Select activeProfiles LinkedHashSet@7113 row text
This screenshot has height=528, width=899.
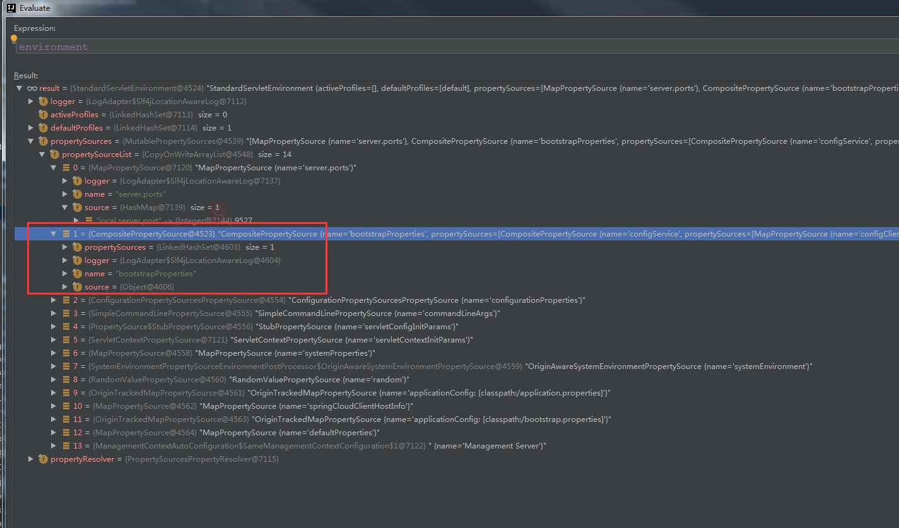139,115
